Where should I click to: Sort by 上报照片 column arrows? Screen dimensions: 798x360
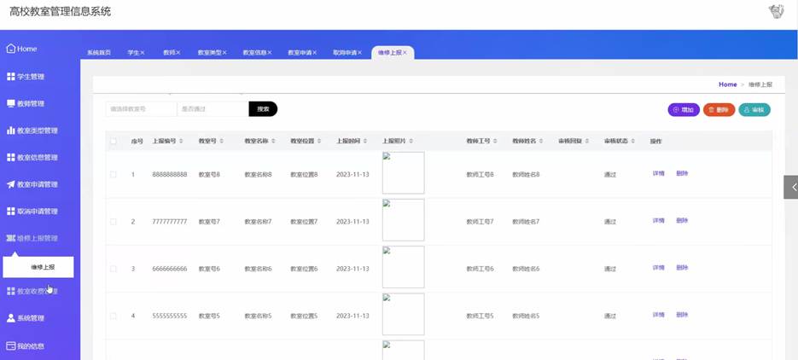coord(411,141)
